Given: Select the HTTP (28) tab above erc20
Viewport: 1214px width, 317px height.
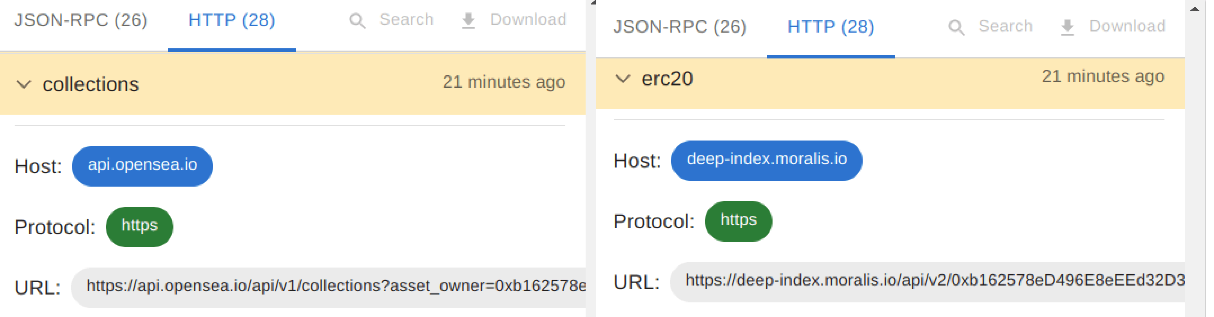Looking at the screenshot, I should 830,27.
